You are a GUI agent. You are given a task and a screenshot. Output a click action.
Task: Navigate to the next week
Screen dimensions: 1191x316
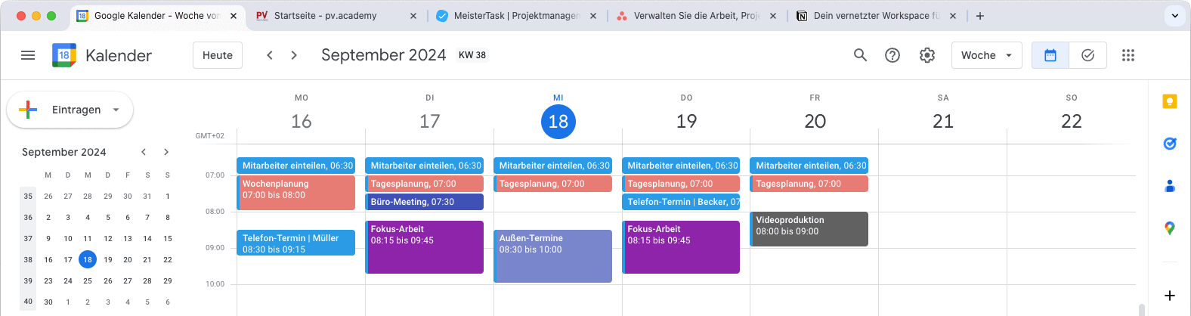click(x=294, y=55)
